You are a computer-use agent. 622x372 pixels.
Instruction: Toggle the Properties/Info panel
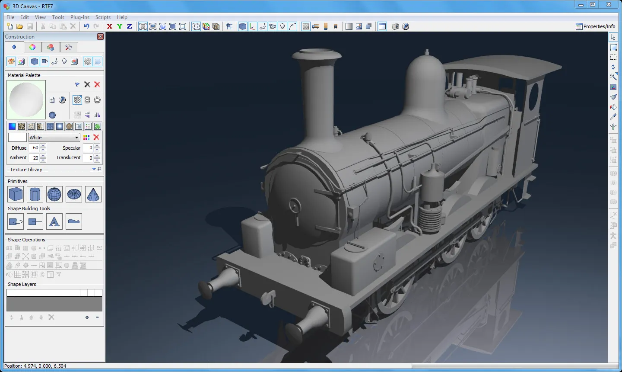(595, 26)
